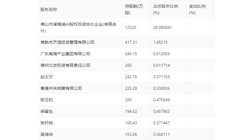This screenshot has height=140, width=252.
Task: Select the percentage 0.571159
Action: [x=161, y=77]
